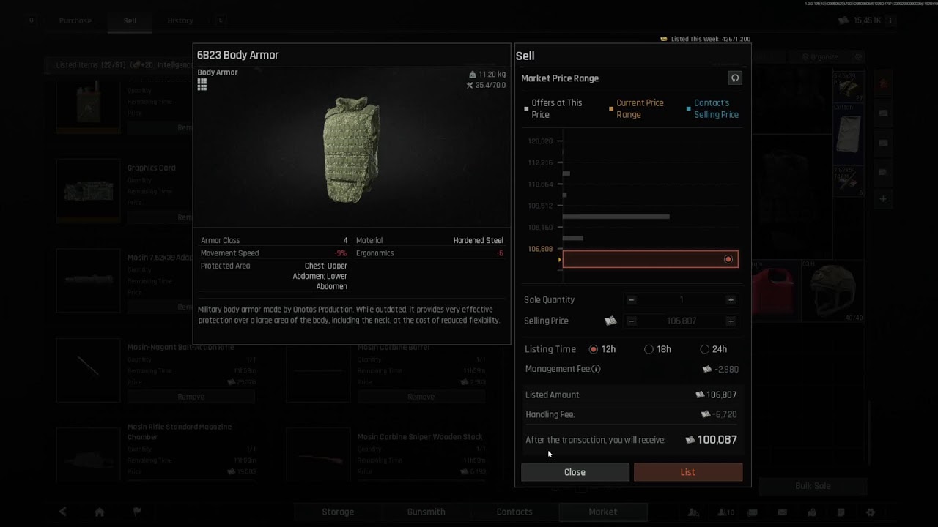Image resolution: width=938 pixels, height=527 pixels.
Task: Open the Market tab in bottom bar
Action: point(602,512)
